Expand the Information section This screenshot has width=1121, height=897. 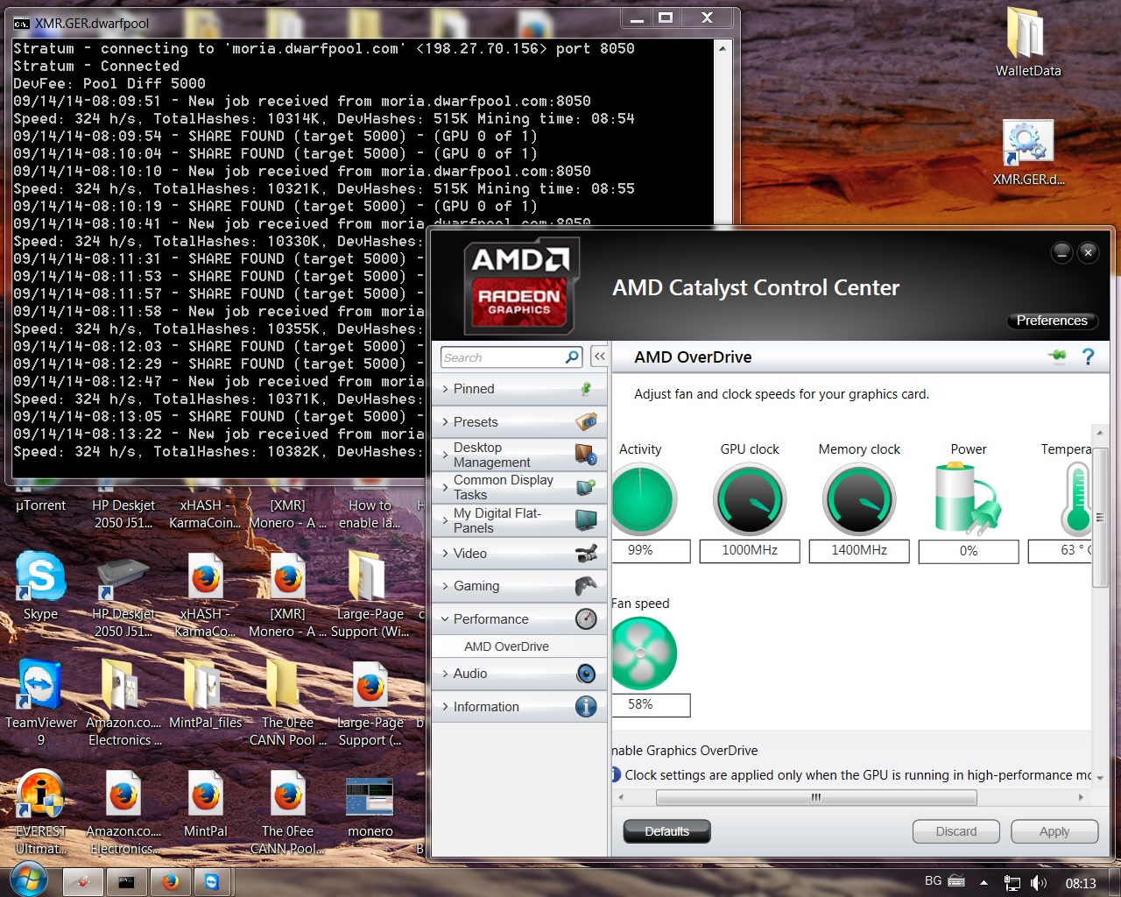[x=519, y=707]
